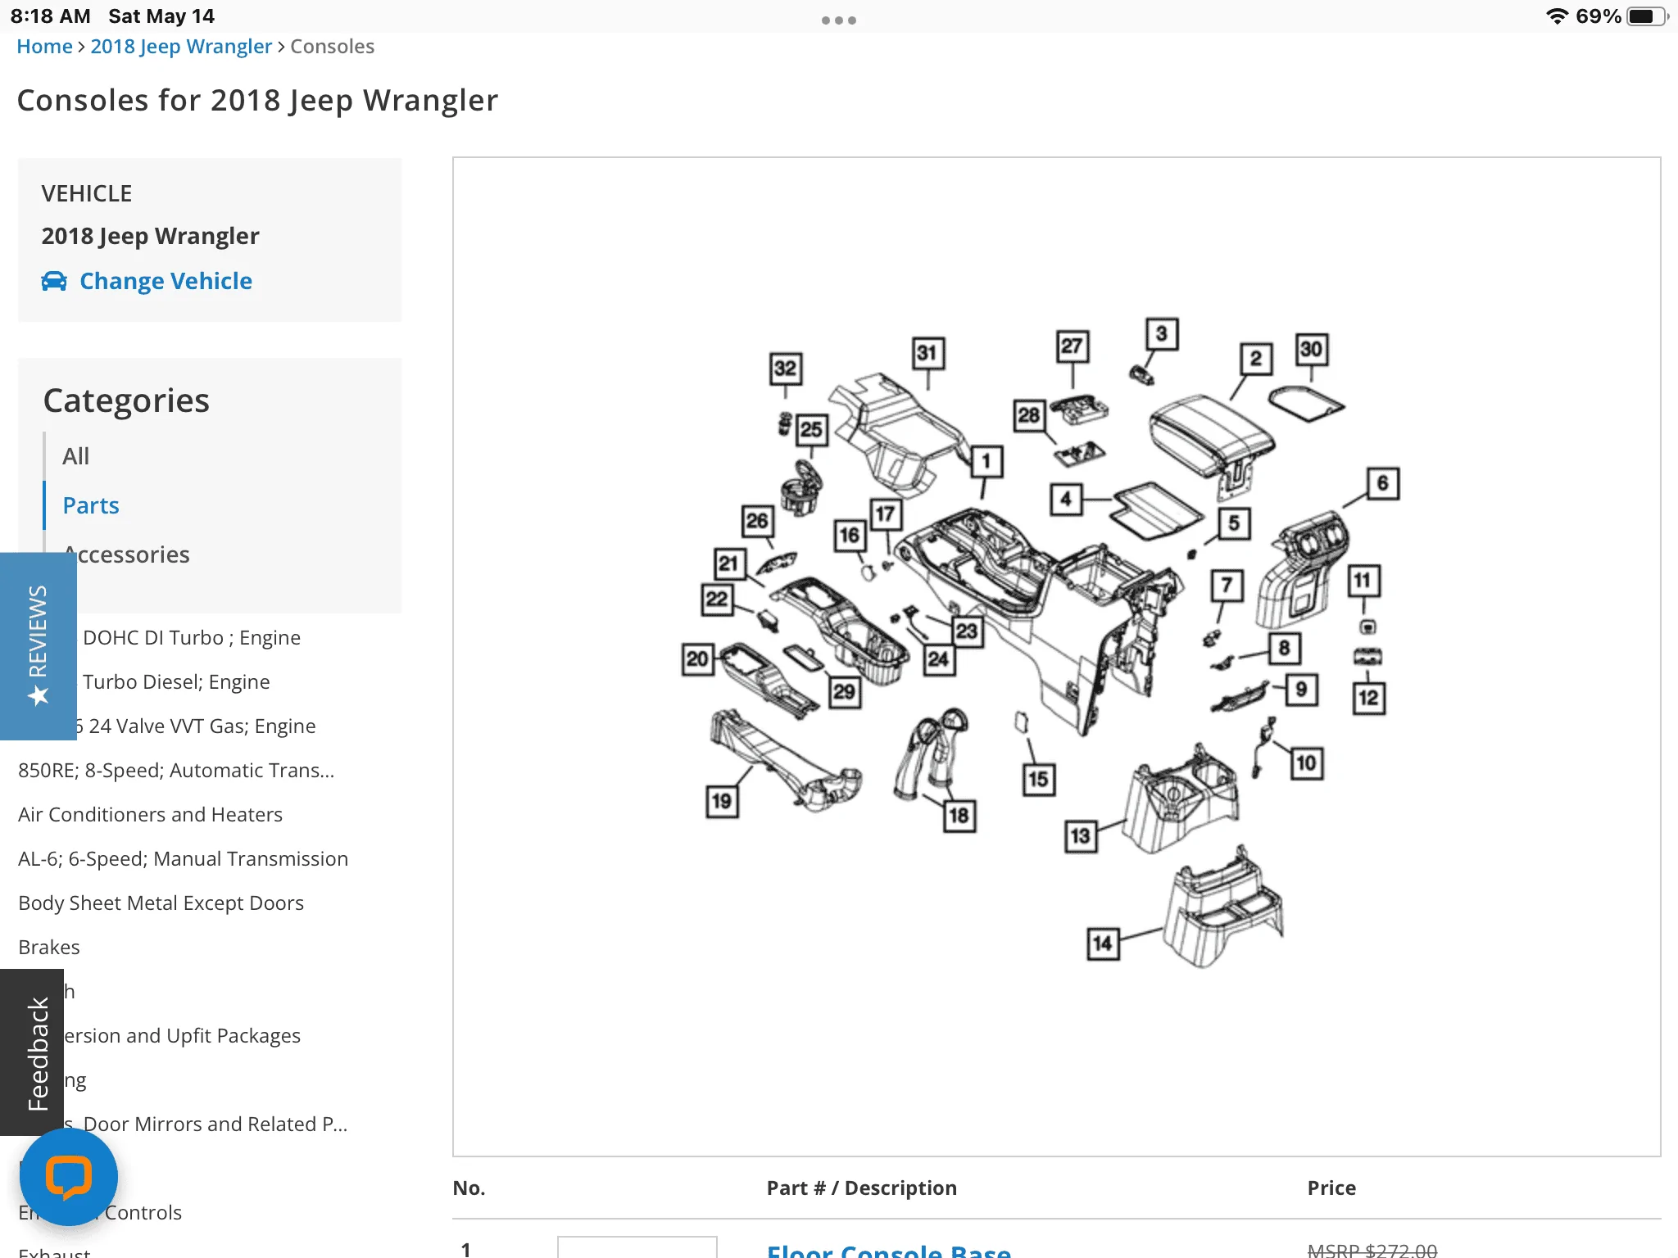Click diagram callout number 12
Viewport: 1678px width, 1258px height.
pyautogui.click(x=1368, y=699)
